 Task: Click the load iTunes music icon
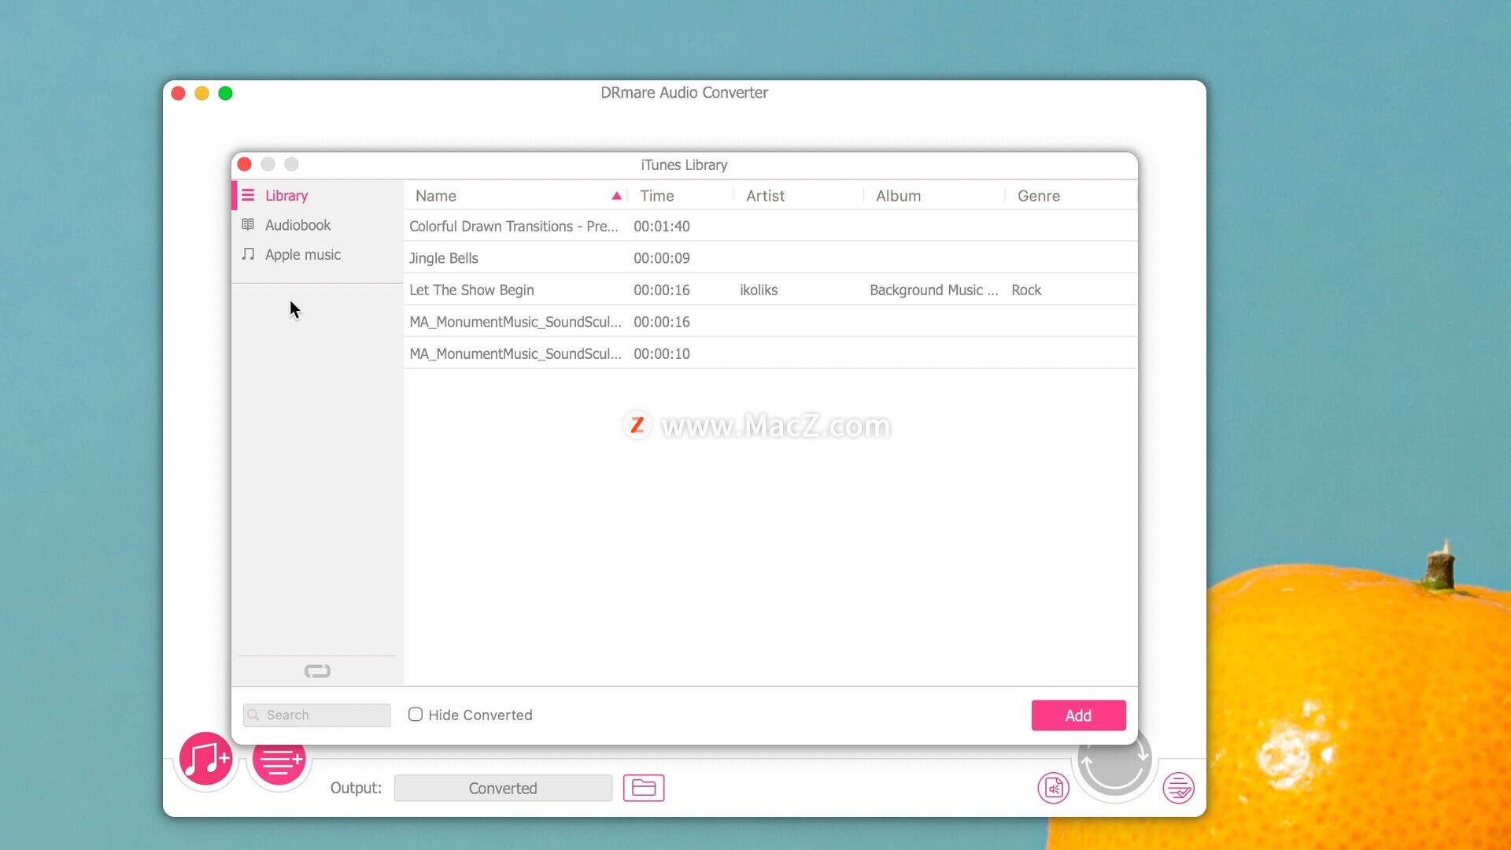(205, 759)
